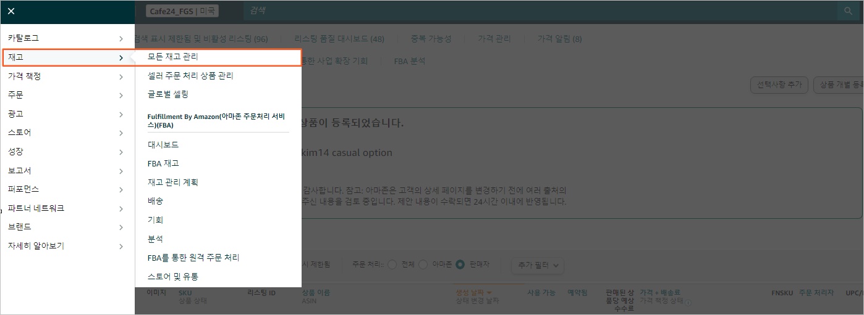Image resolution: width=864 pixels, height=315 pixels.
Task: Open 성장 menu item
Action: click(x=15, y=152)
